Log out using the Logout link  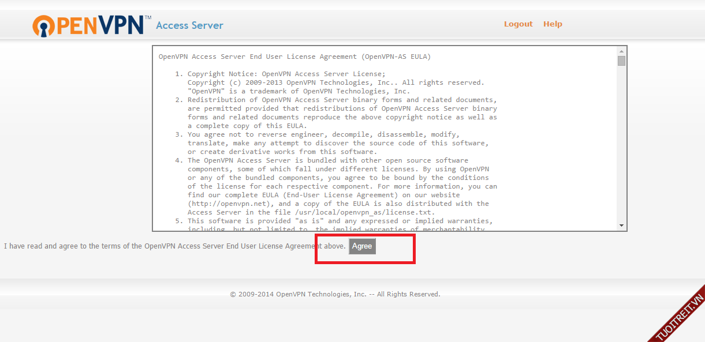pos(518,24)
